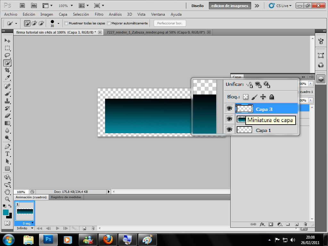Open the Paths panel icon in dock
328x246 pixels.
[321, 55]
